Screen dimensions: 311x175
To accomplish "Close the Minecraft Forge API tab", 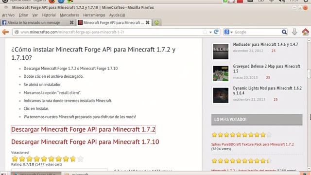I will coord(148,23).
